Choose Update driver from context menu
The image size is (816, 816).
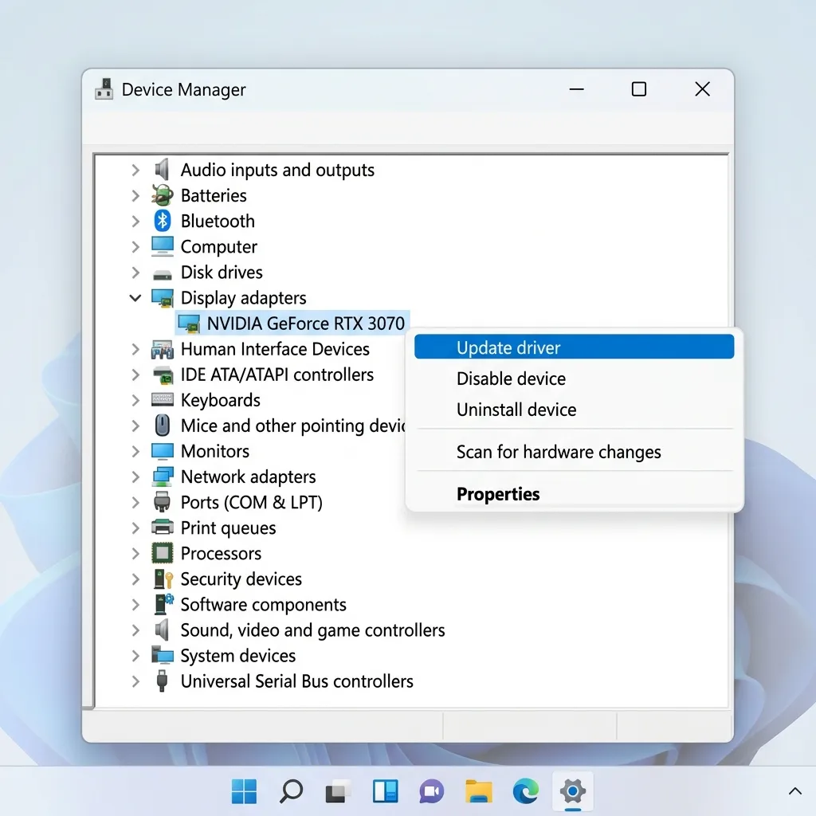coord(574,347)
